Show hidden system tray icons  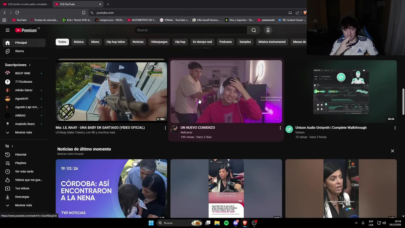coord(356,223)
